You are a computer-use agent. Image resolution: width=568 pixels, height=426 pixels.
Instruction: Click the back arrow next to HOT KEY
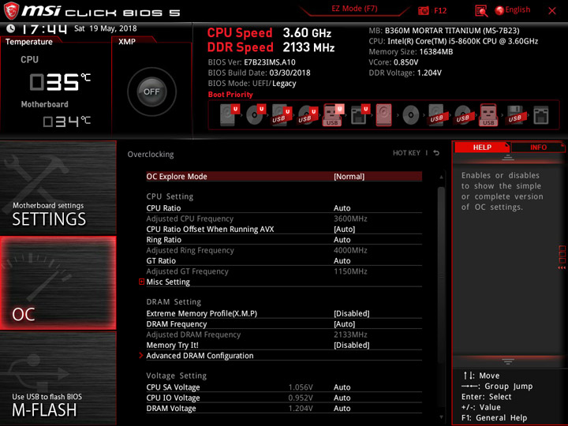pos(436,153)
